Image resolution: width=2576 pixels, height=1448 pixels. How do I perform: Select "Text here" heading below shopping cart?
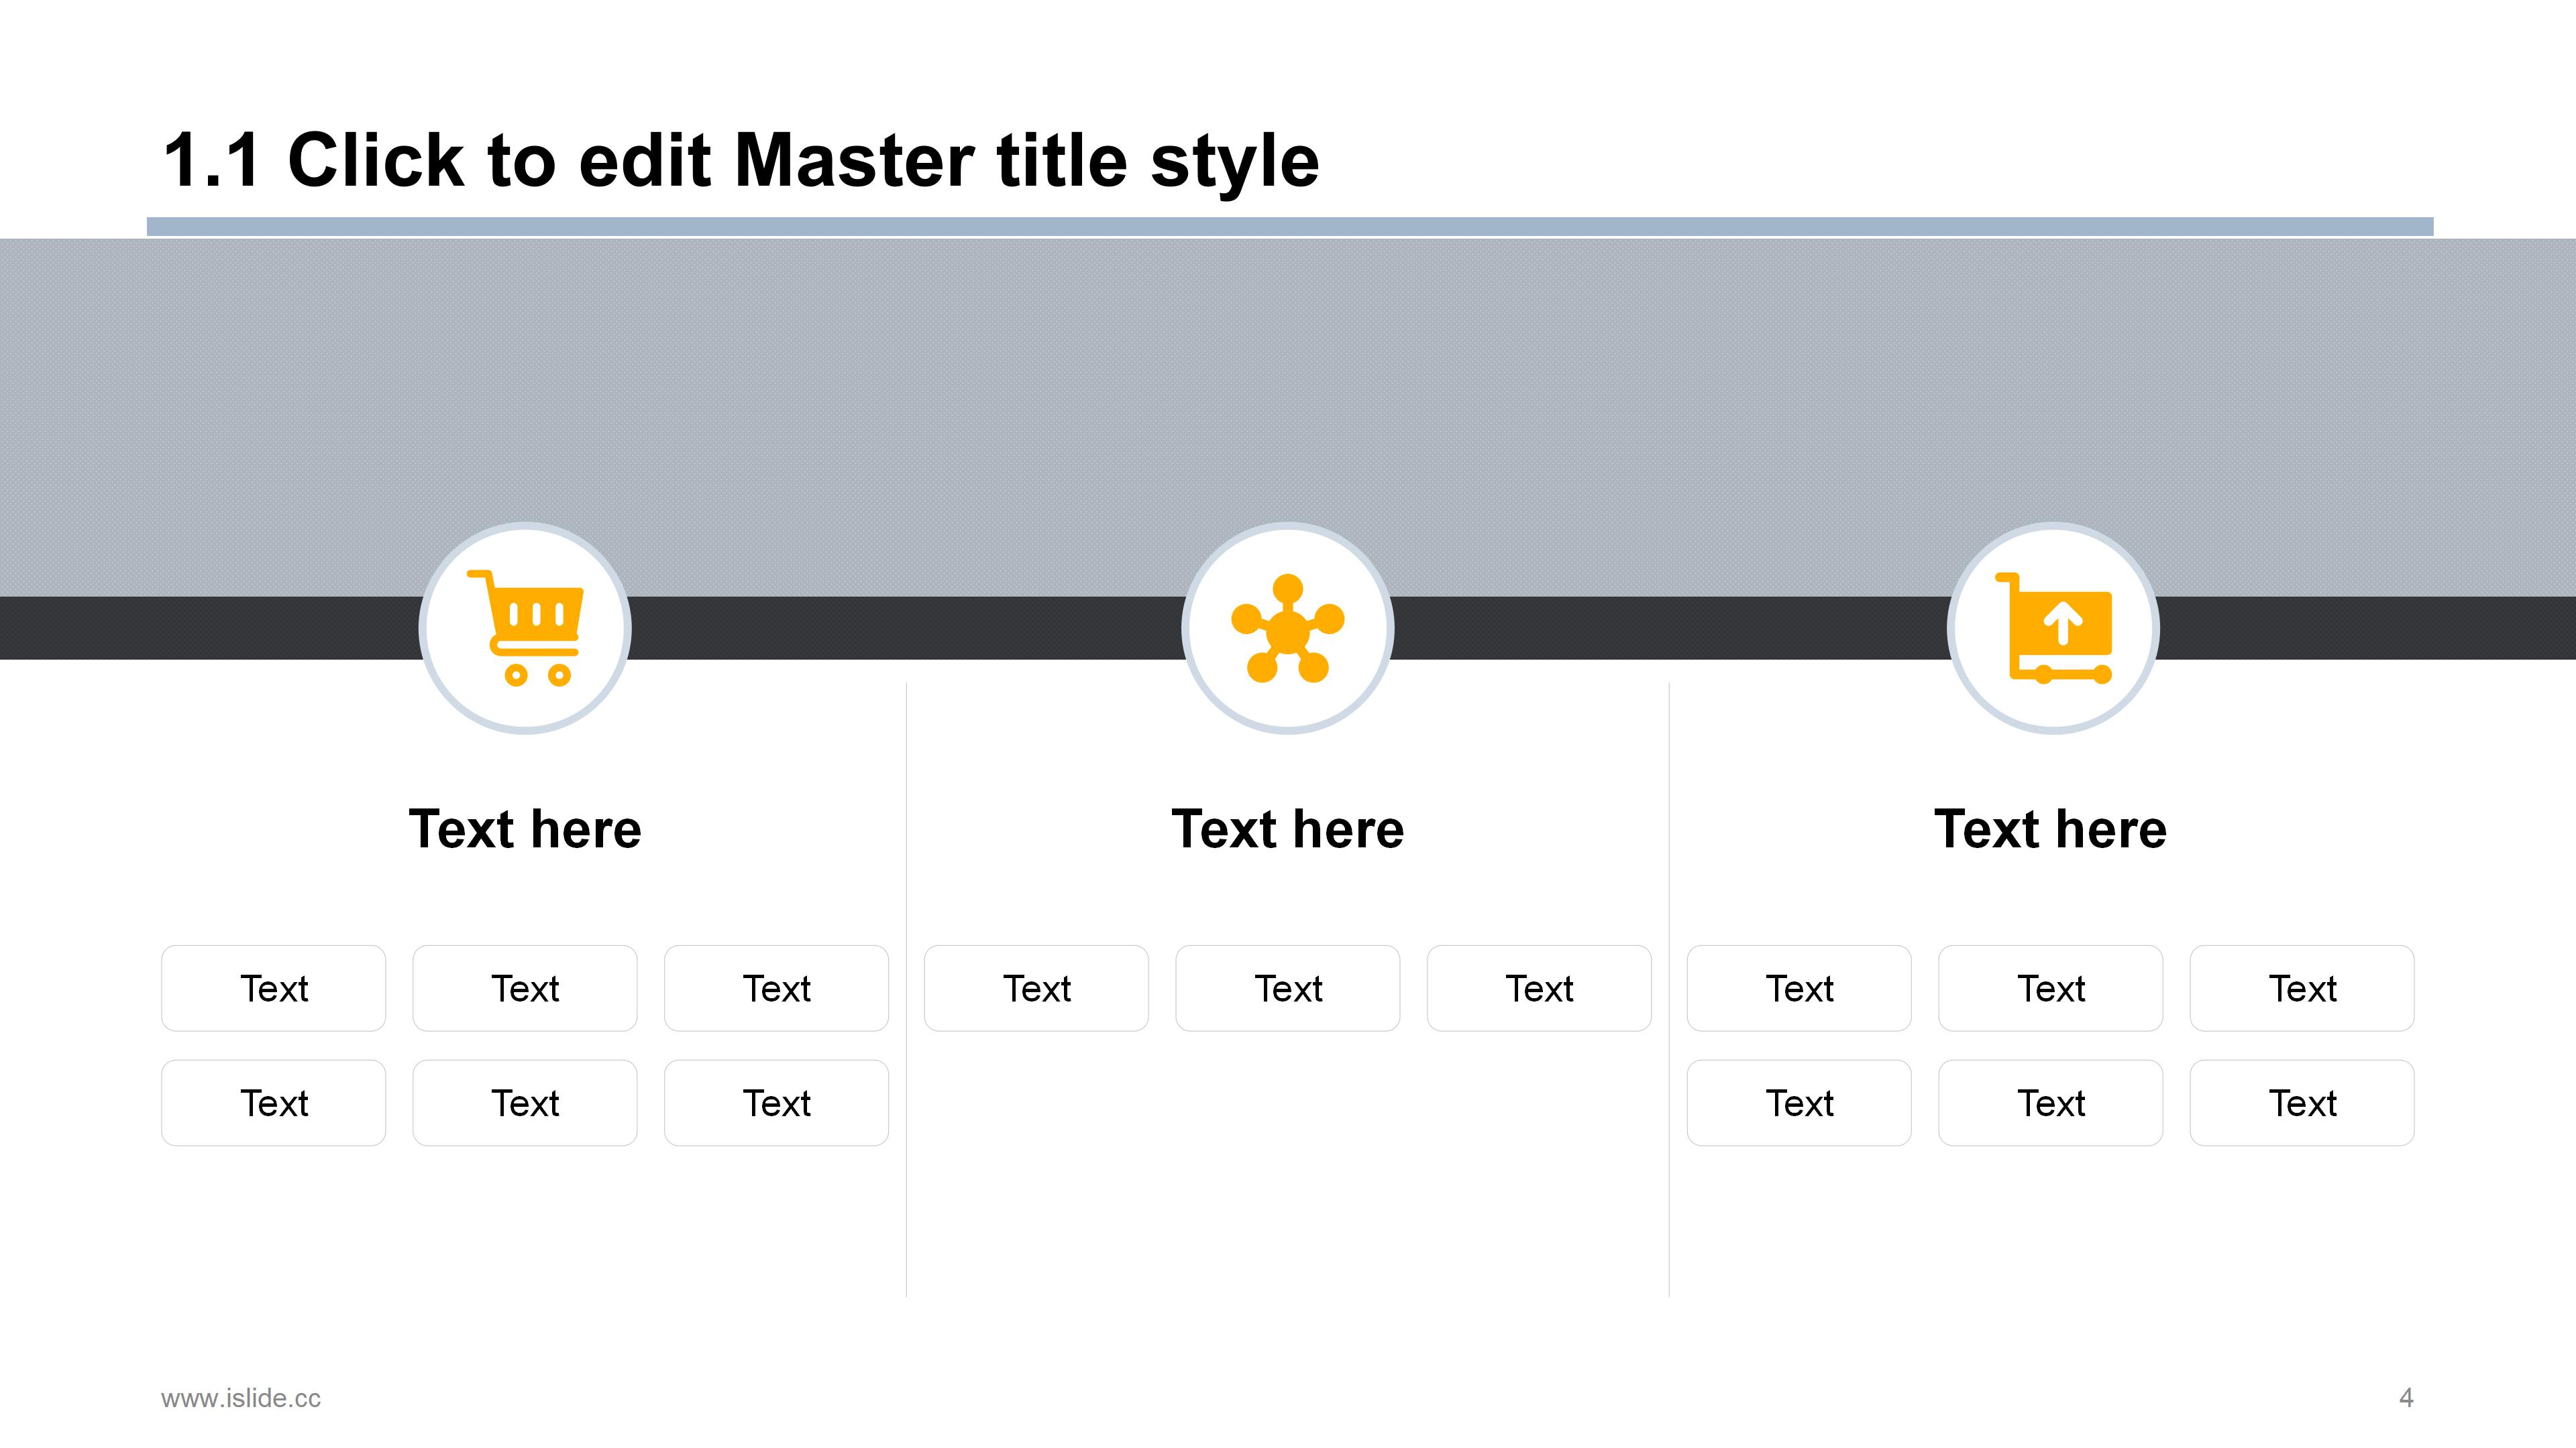[x=525, y=829]
